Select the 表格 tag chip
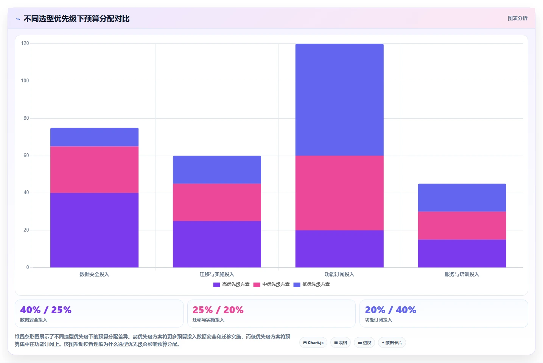This screenshot has height=363, width=543. [x=341, y=343]
